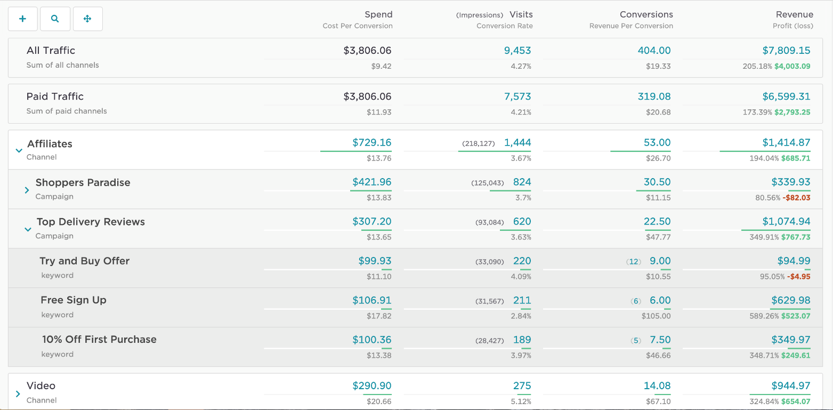Screen dimensions: 833x410
Task: Select the move/reorder tool icon
Action: [87, 18]
